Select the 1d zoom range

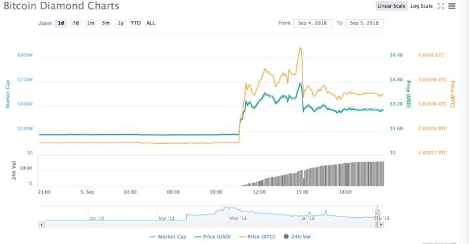[61, 23]
